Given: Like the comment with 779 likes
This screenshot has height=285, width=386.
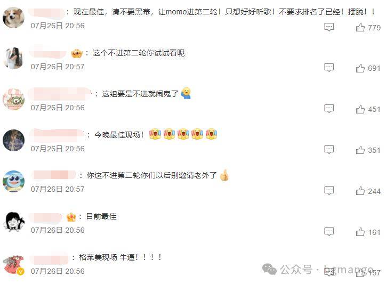Looking at the screenshot, I should [360, 27].
